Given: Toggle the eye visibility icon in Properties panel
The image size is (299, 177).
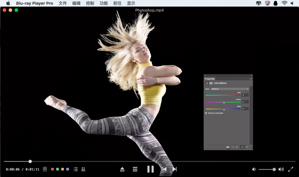Looking at the screenshot, I should coord(242,147).
